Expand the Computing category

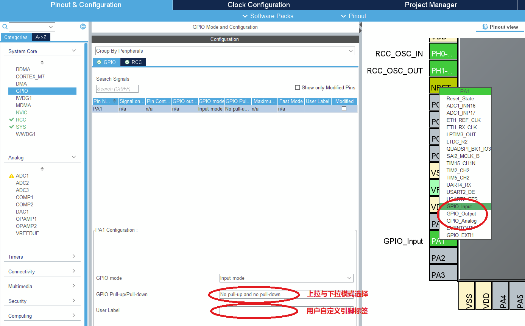74,315
